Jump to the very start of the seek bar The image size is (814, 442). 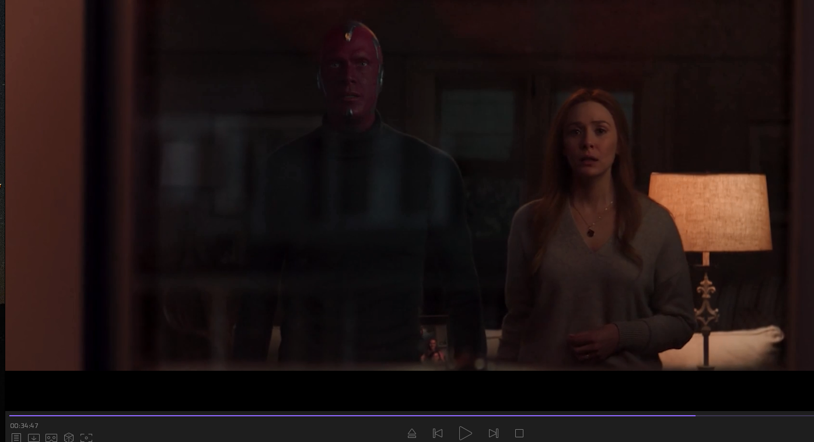[x=10, y=416]
